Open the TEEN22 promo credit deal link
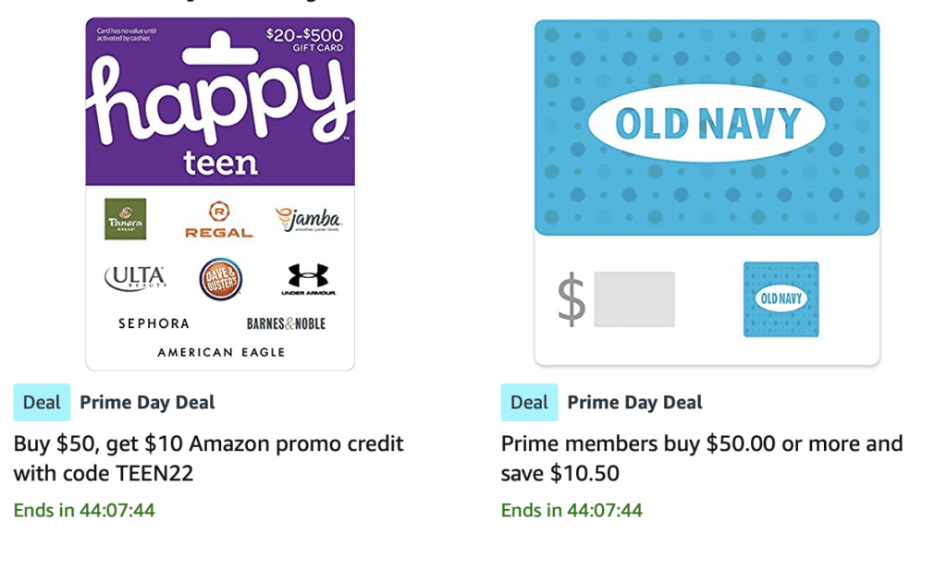The height and width of the screenshot is (570, 947). (208, 458)
